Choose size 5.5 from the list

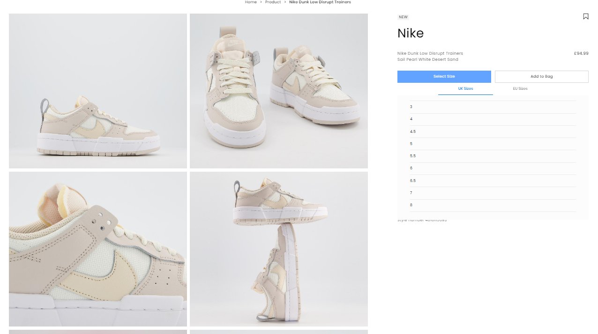tap(493, 156)
